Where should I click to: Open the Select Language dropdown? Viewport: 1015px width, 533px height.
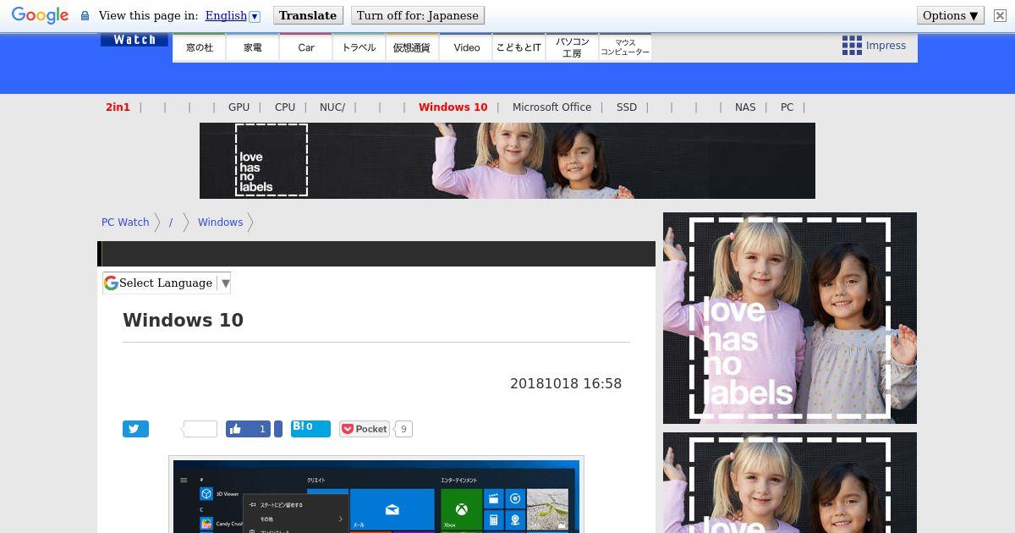167,283
